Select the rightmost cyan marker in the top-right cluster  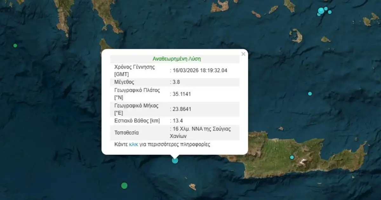pyautogui.click(x=330, y=12)
